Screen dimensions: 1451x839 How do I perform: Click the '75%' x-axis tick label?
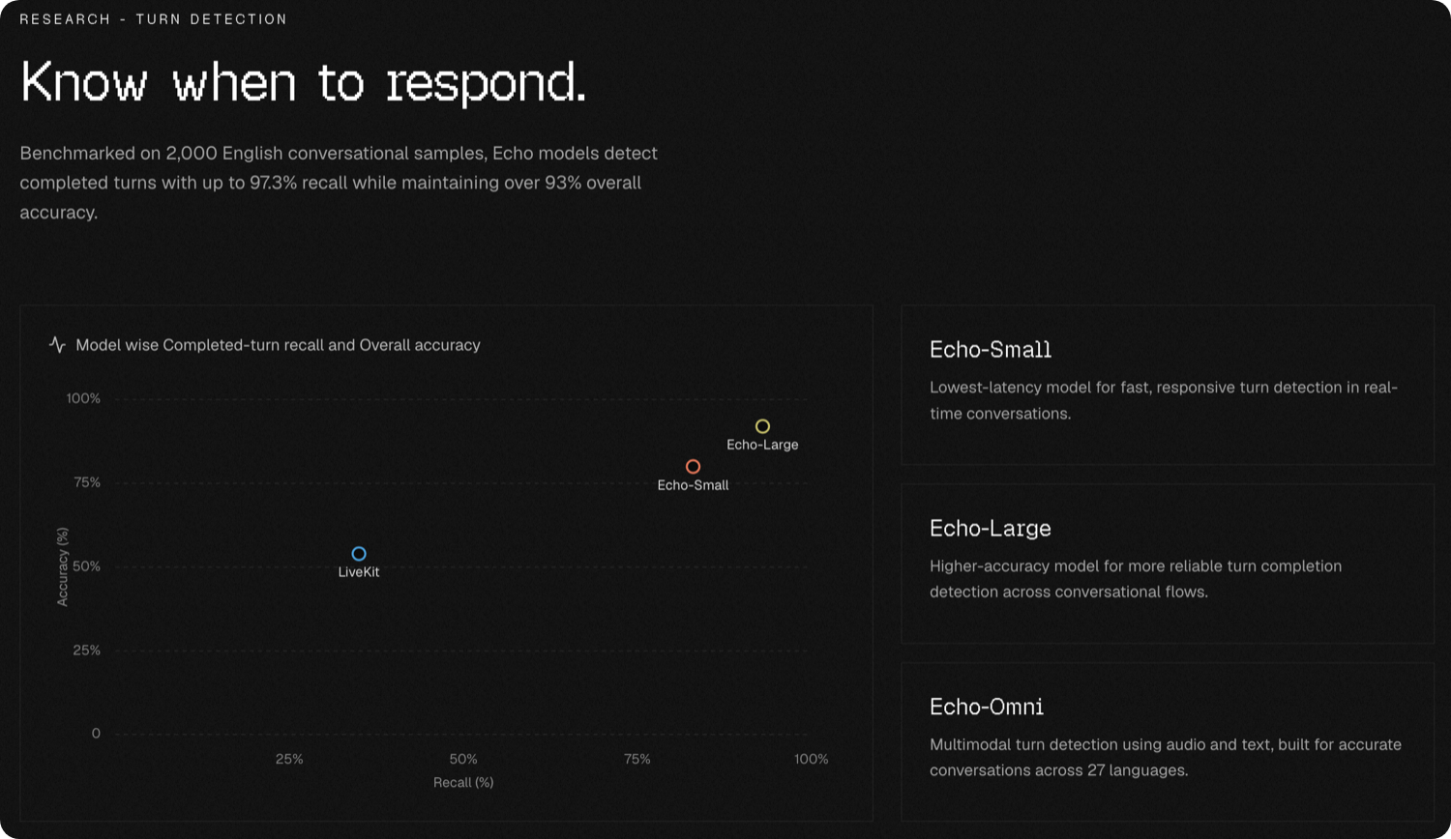tap(637, 759)
